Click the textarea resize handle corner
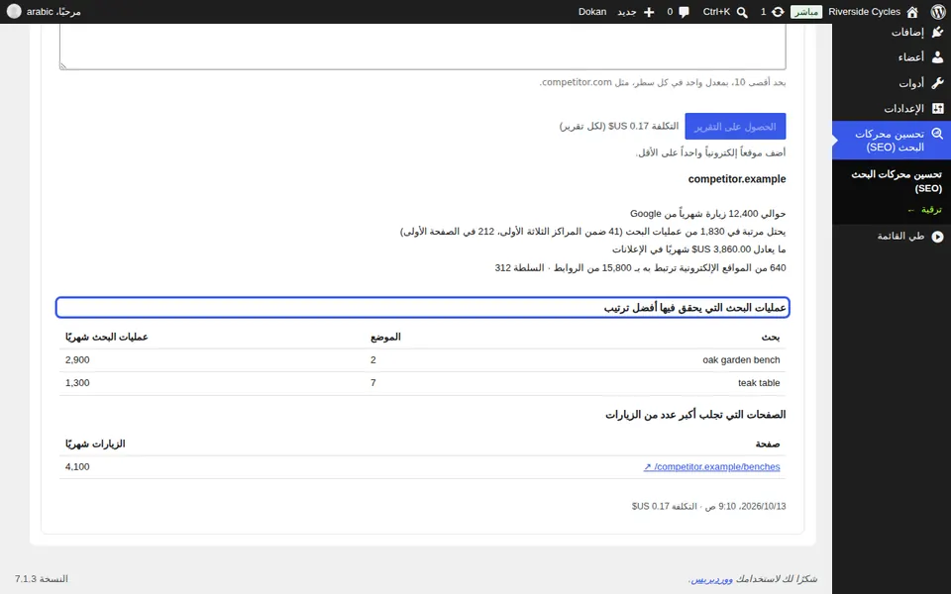The height and width of the screenshot is (594, 951). point(63,66)
